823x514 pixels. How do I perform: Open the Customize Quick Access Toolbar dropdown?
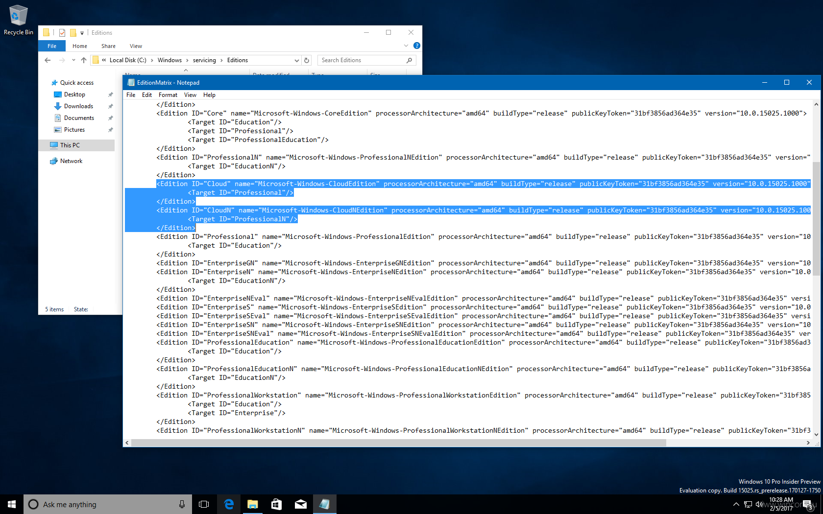coord(82,33)
